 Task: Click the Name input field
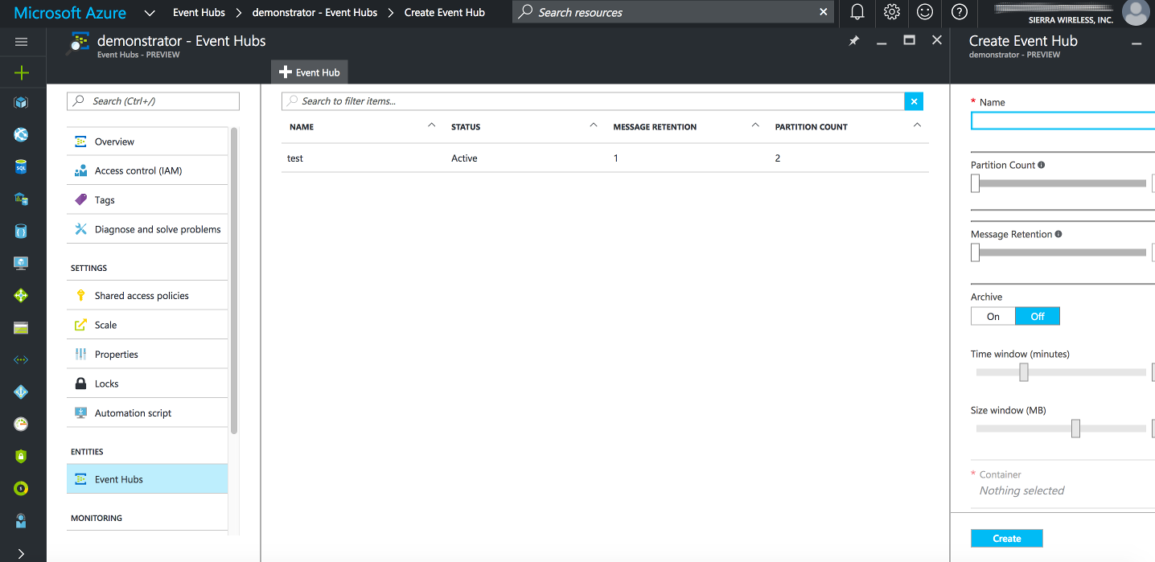click(1062, 121)
